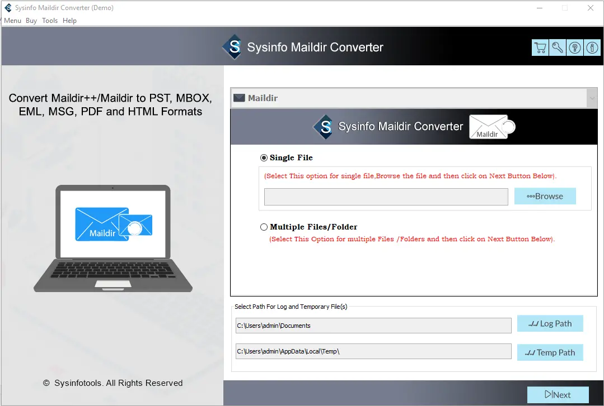Screen dimensions: 604x406
Task: Click the Sysinfo logo in header banner
Action: [233, 47]
